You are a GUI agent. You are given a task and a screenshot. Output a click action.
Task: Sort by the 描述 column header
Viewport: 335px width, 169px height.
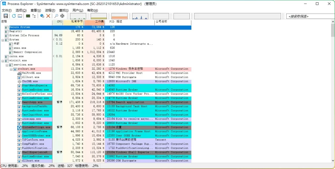click(x=135, y=21)
